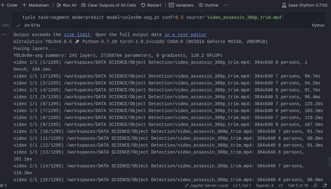Add a new Code cell
331x189 pixels.
[9, 5]
